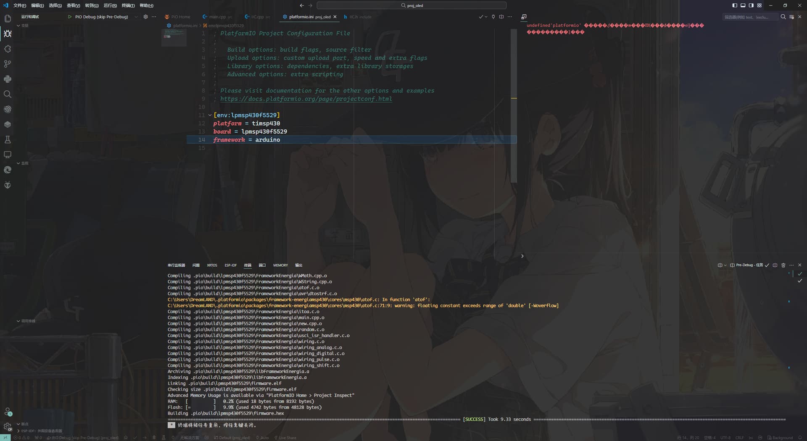Open the Explorer view in activity bar
The height and width of the screenshot is (441, 807).
pos(8,18)
